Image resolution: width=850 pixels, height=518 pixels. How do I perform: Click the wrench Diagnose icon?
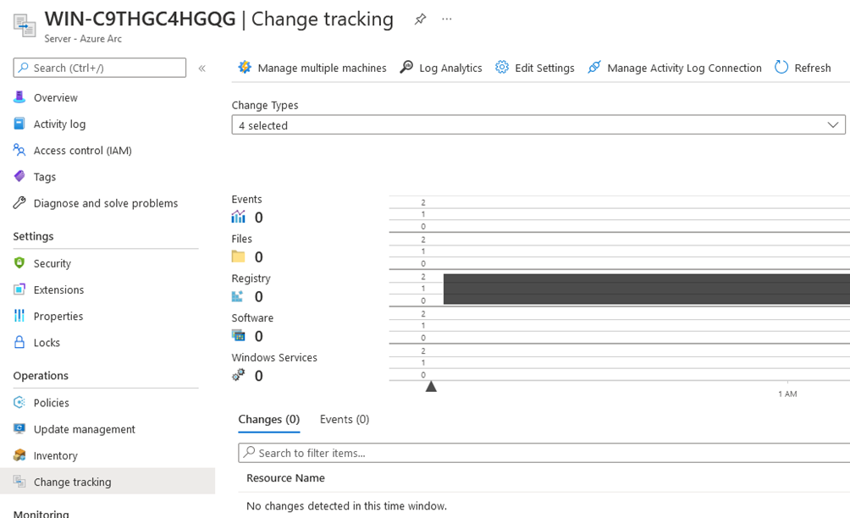click(x=19, y=202)
